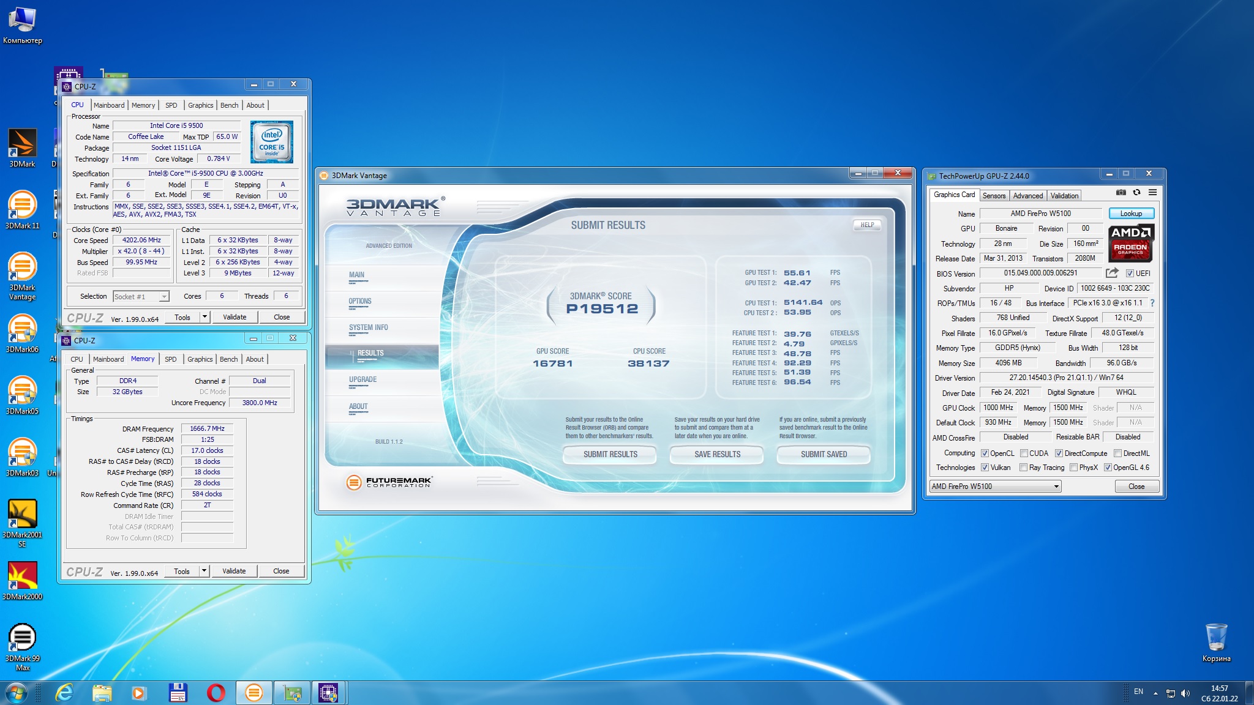Click the GPU-Z screenshot camera icon
This screenshot has height=705, width=1254.
coord(1121,192)
